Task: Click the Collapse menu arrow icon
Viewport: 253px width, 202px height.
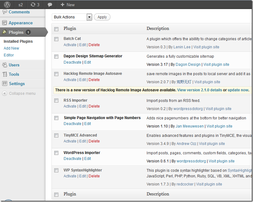Action: 4,93
